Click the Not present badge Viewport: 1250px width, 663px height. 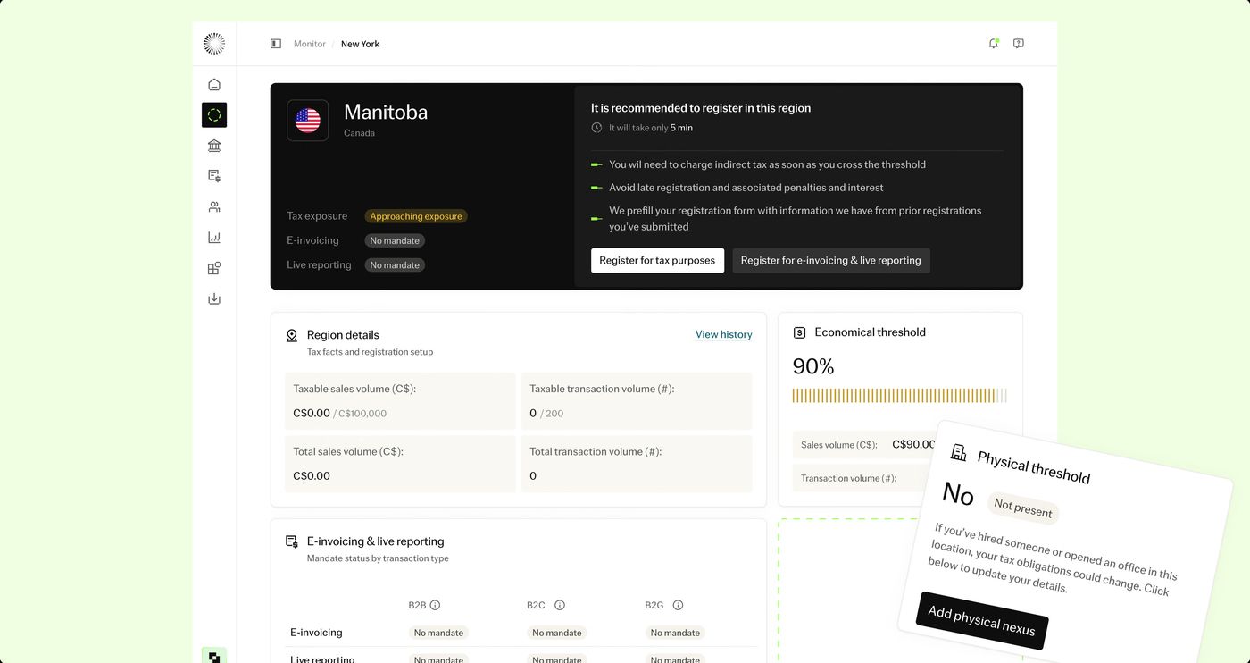point(1023,508)
